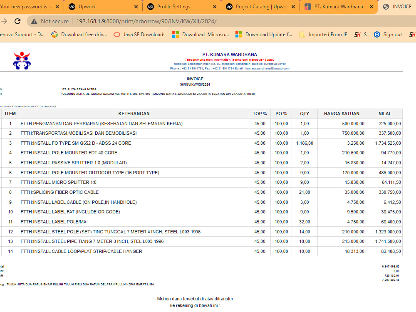Click the Not secure warning icon

34,21
